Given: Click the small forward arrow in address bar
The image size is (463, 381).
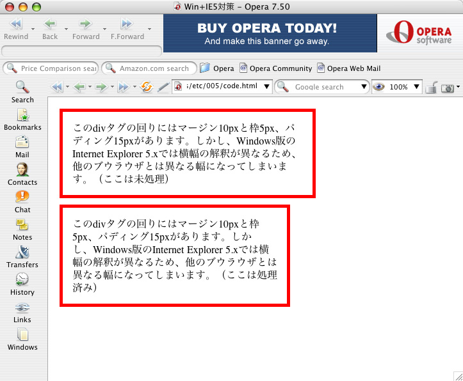Looking at the screenshot, I should pyautogui.click(x=102, y=87).
